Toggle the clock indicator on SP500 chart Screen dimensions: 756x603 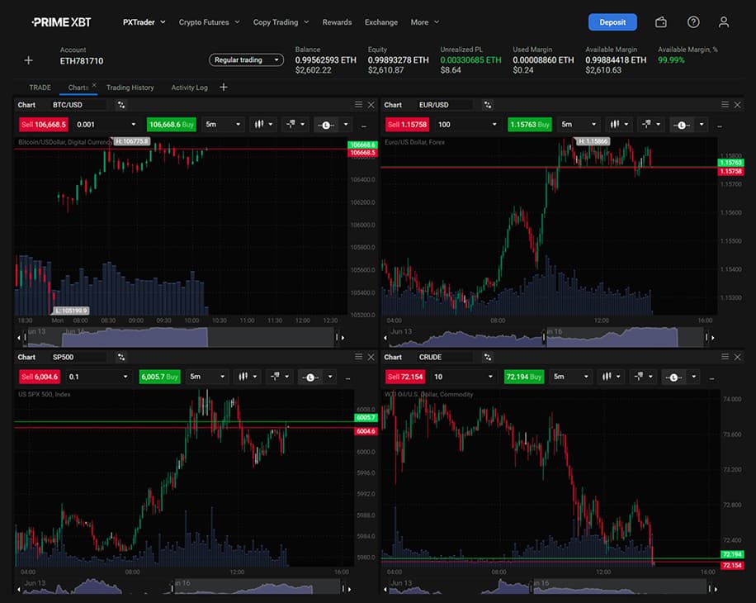tap(319, 377)
